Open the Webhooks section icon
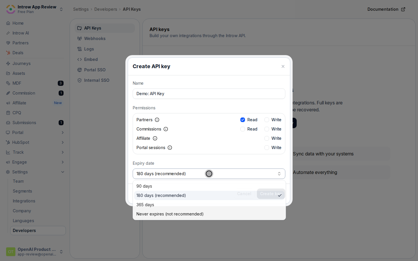This screenshot has width=418, height=261. [x=80, y=39]
